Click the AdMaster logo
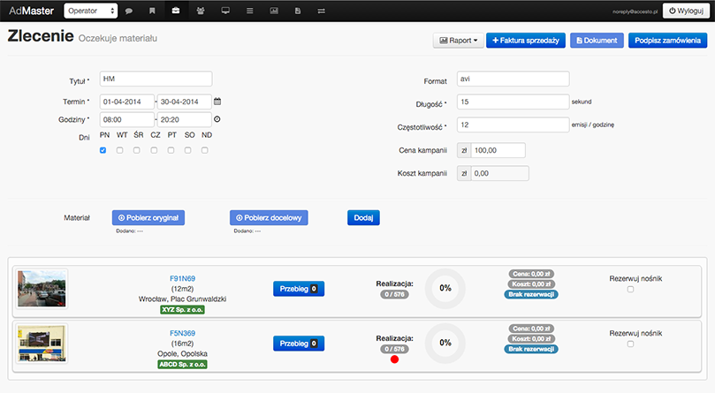Screen dimensions: 715x393 tap(32, 11)
